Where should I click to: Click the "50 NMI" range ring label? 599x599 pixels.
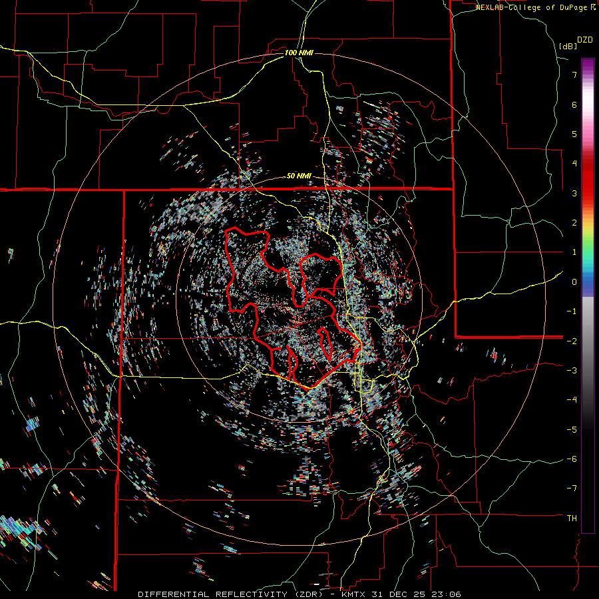point(299,176)
